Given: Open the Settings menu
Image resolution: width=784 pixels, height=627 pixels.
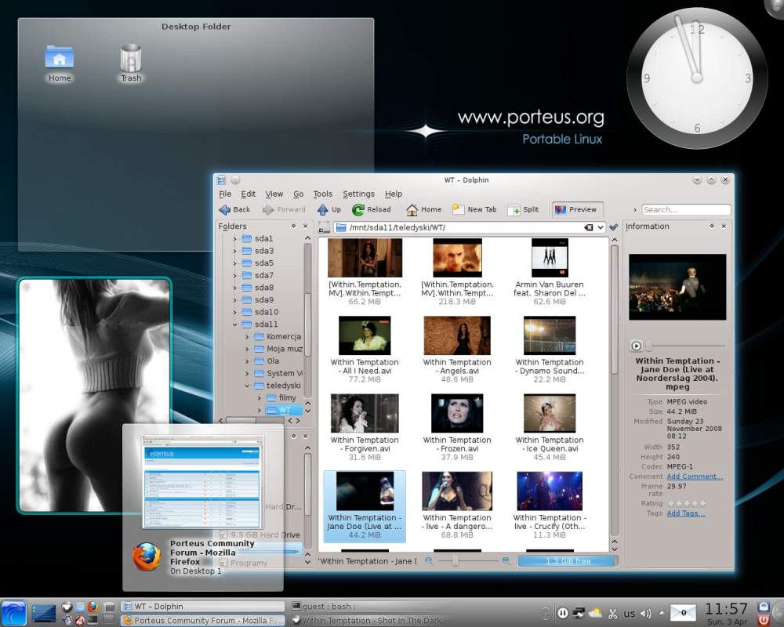Looking at the screenshot, I should click(358, 194).
